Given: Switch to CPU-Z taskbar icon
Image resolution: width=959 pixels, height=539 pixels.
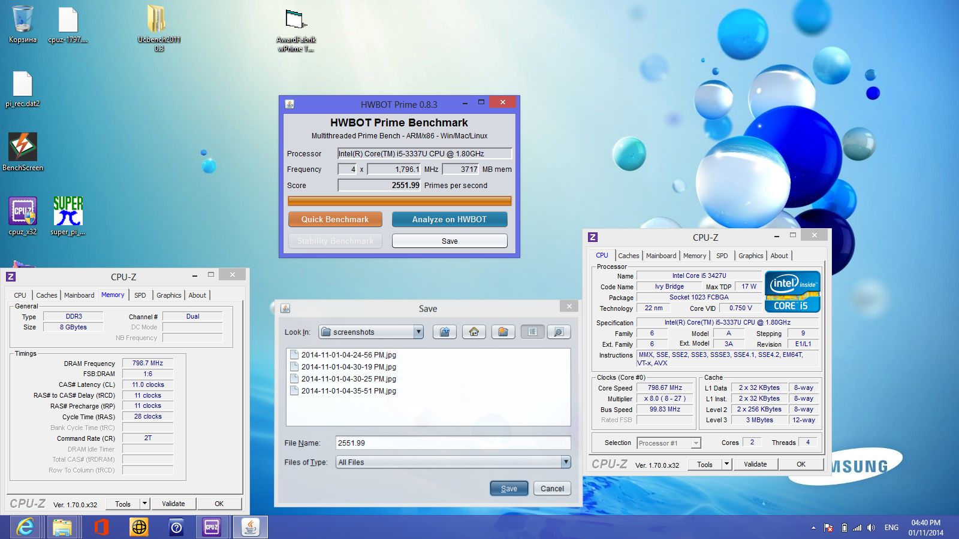Looking at the screenshot, I should [x=212, y=527].
